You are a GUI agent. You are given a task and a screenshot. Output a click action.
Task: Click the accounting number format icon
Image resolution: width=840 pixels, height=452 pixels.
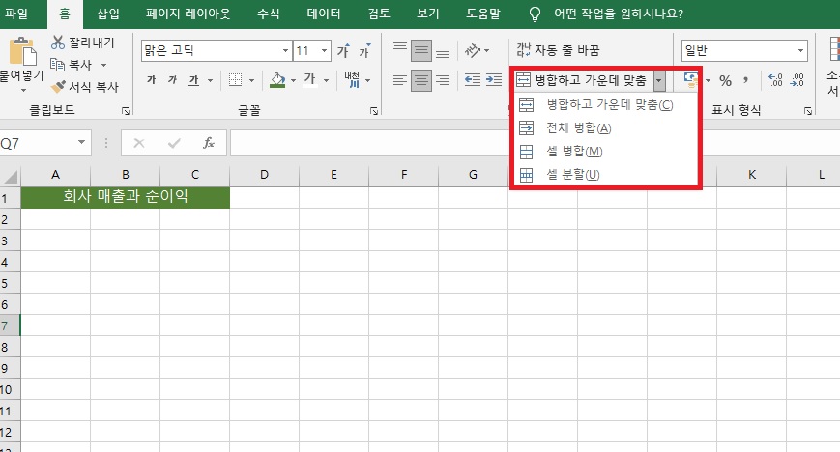(x=691, y=80)
